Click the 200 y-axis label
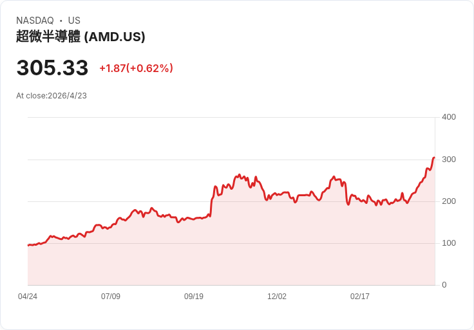 [448, 201]
